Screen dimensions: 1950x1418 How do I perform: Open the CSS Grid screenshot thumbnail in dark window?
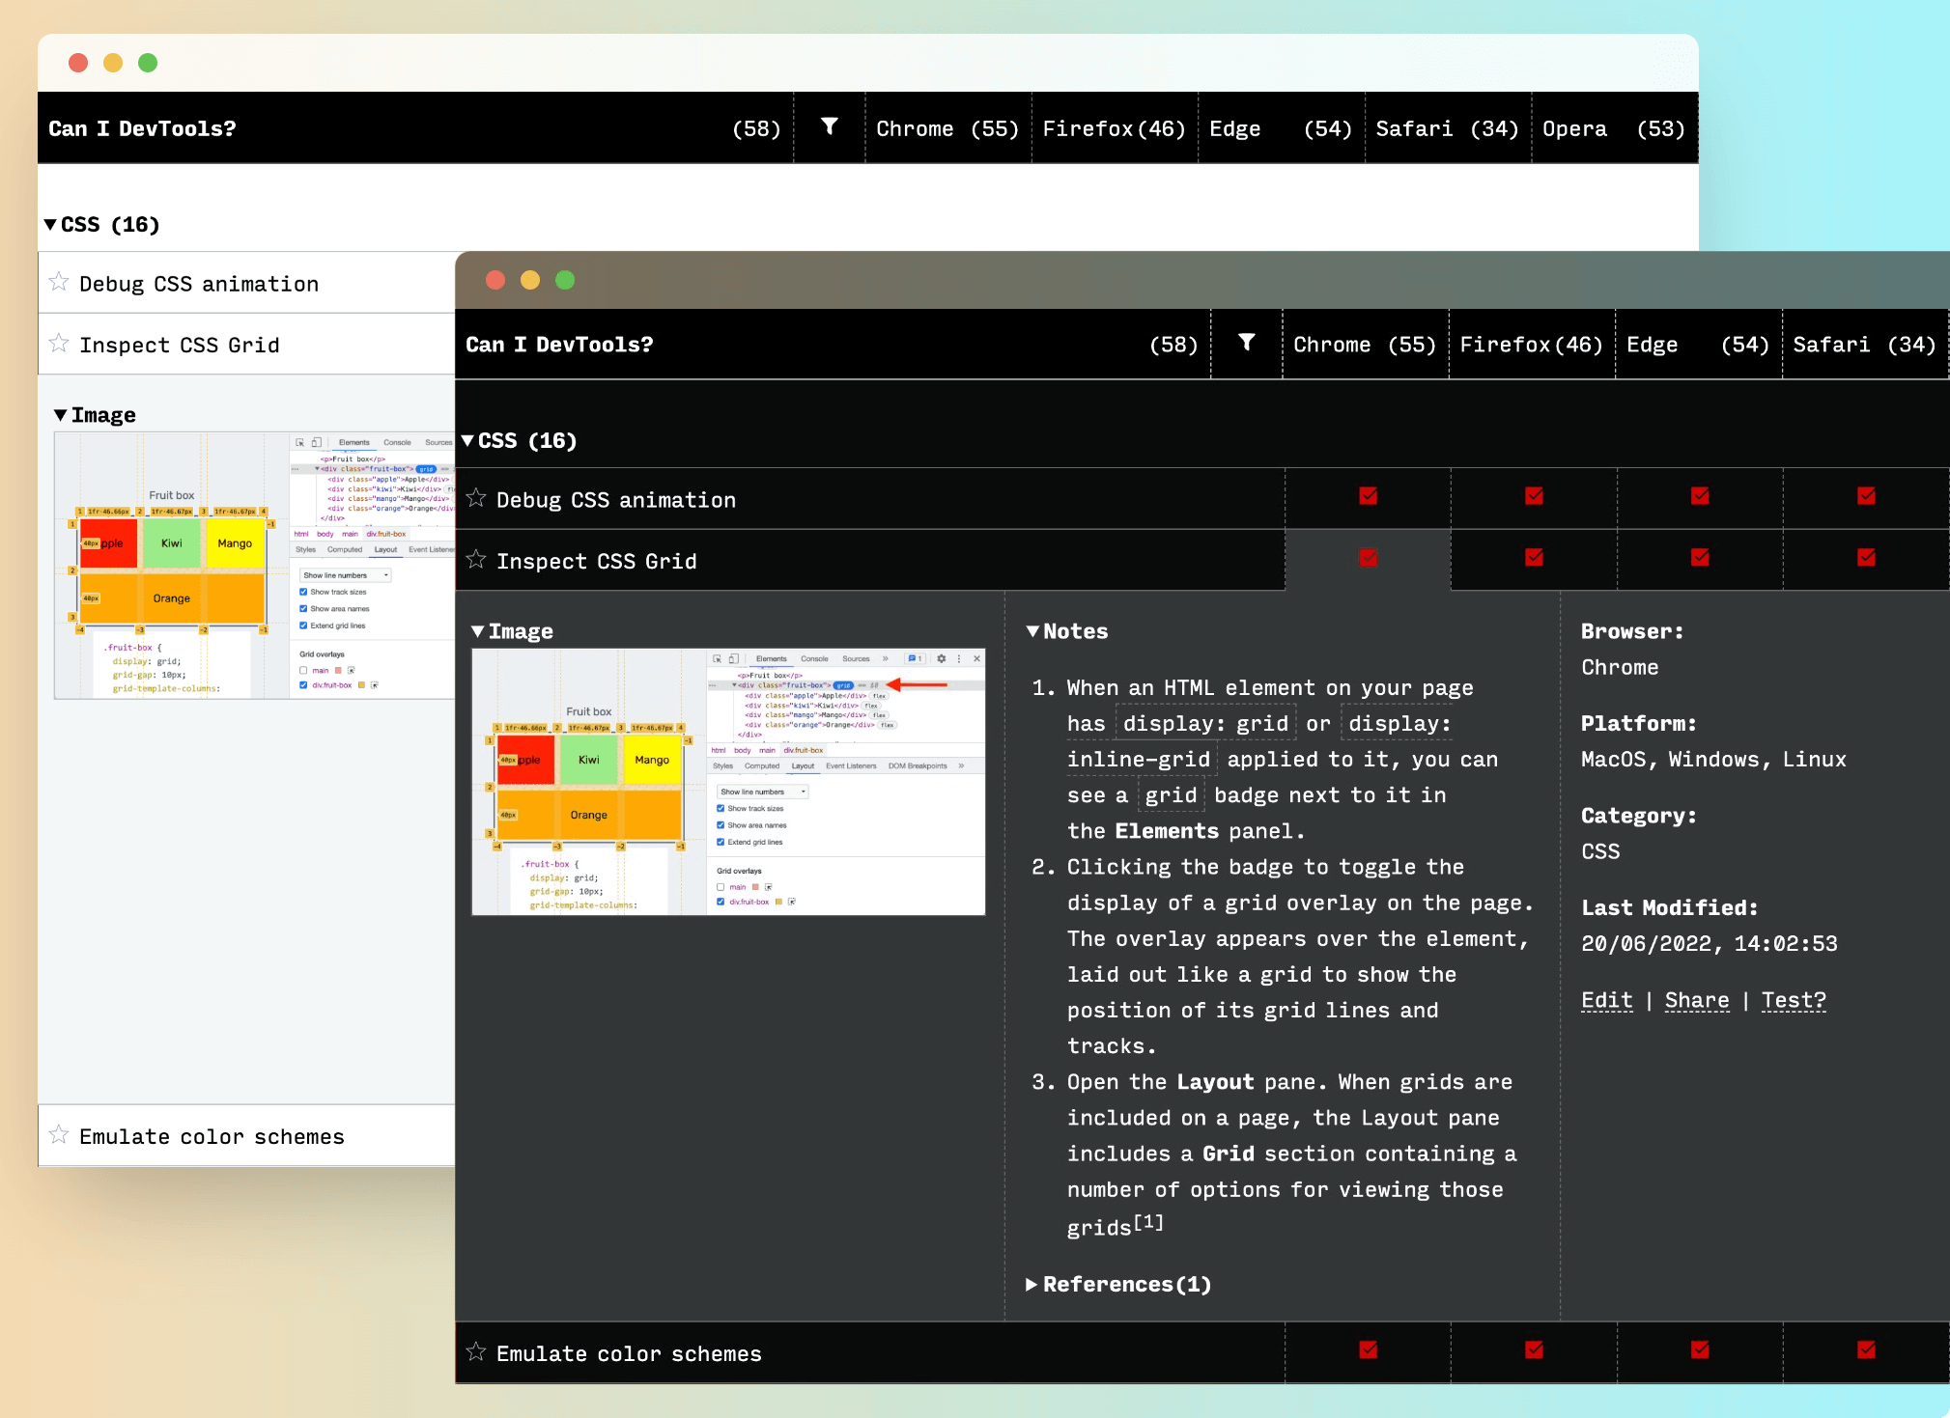(x=728, y=782)
